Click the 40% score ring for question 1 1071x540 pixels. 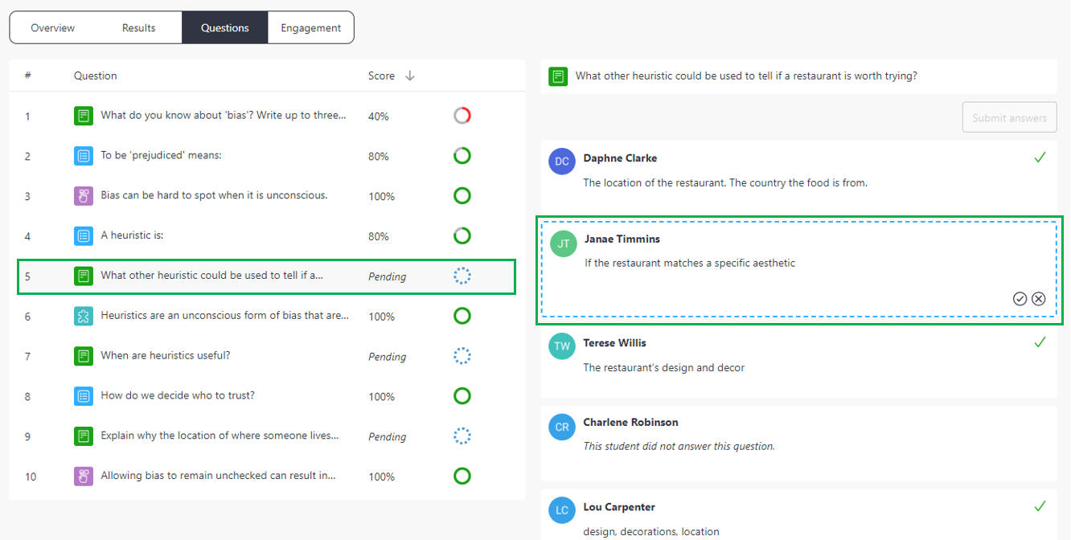point(462,116)
